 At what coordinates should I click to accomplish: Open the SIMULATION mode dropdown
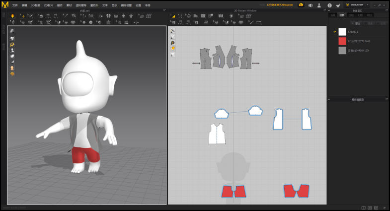click(x=358, y=5)
